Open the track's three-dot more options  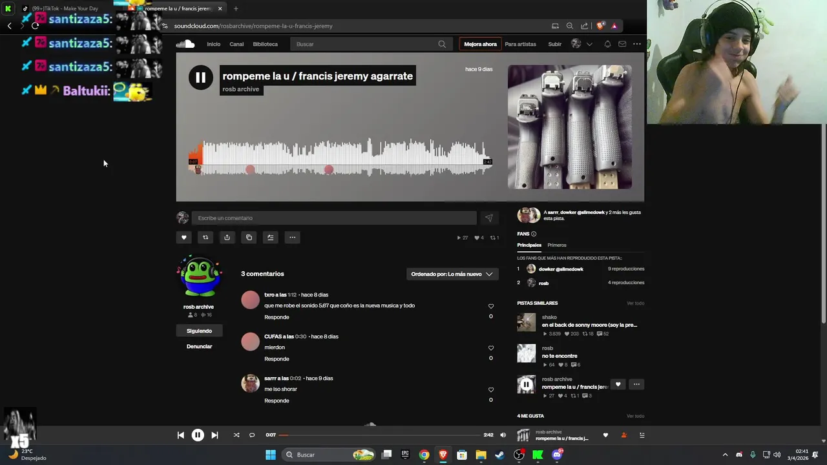pos(292,237)
